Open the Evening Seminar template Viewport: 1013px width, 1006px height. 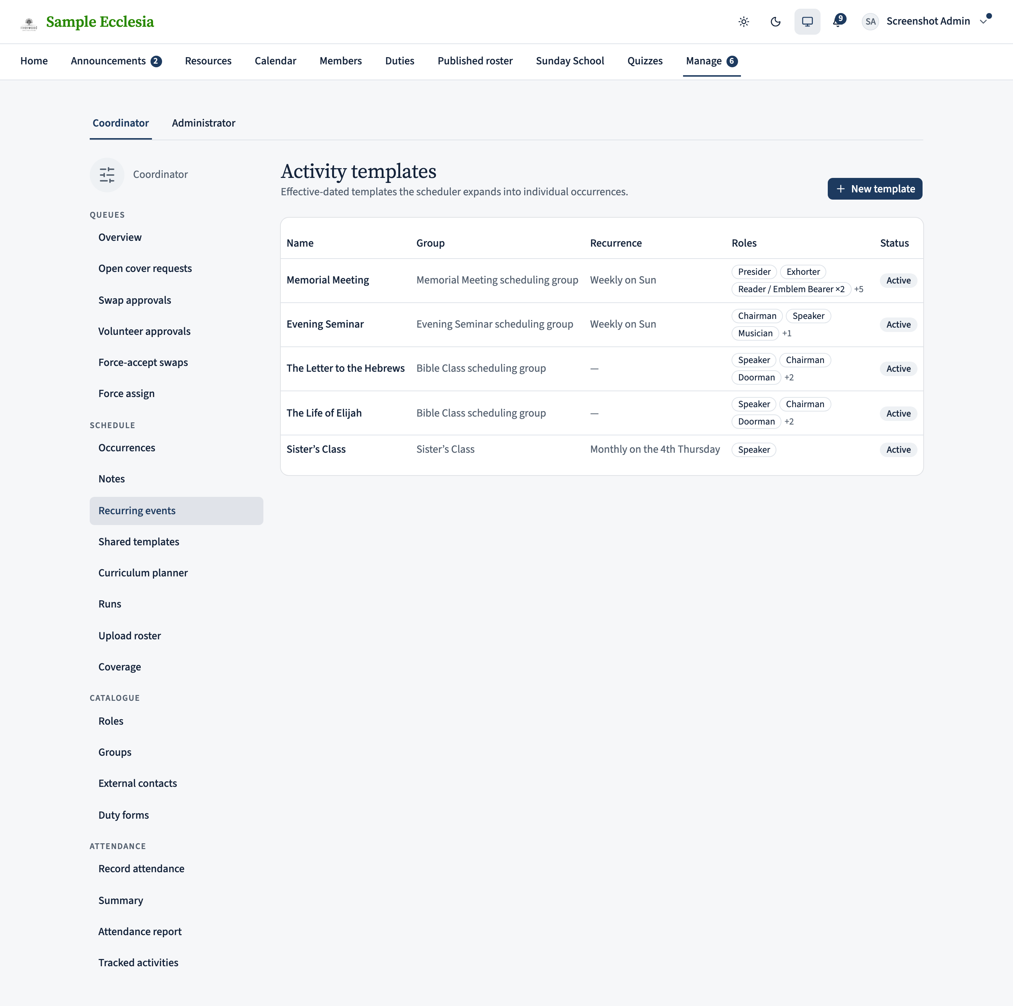pos(601,324)
